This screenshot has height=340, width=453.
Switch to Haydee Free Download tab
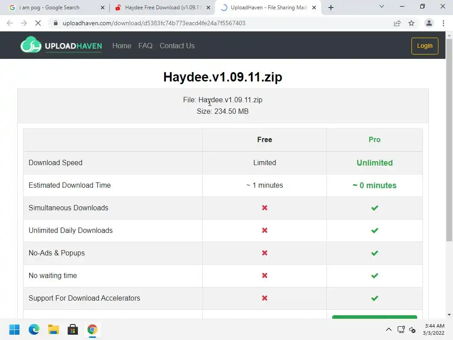[x=163, y=8]
